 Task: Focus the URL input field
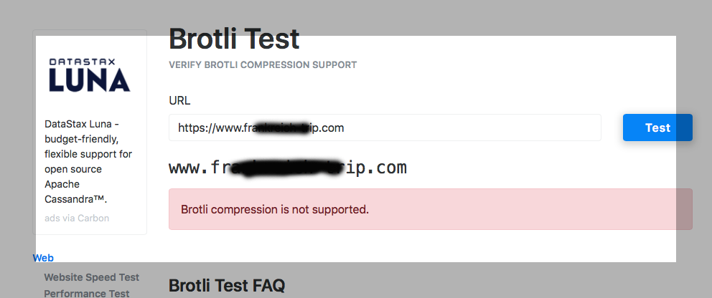point(385,128)
